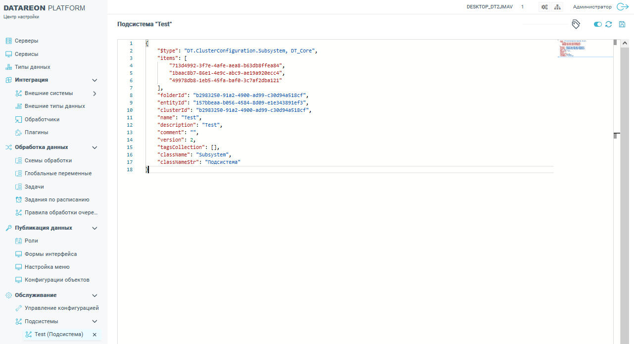This screenshot has width=634, height=344.
Task: Expand the Внешние системы arrow
Action: [x=95, y=93]
